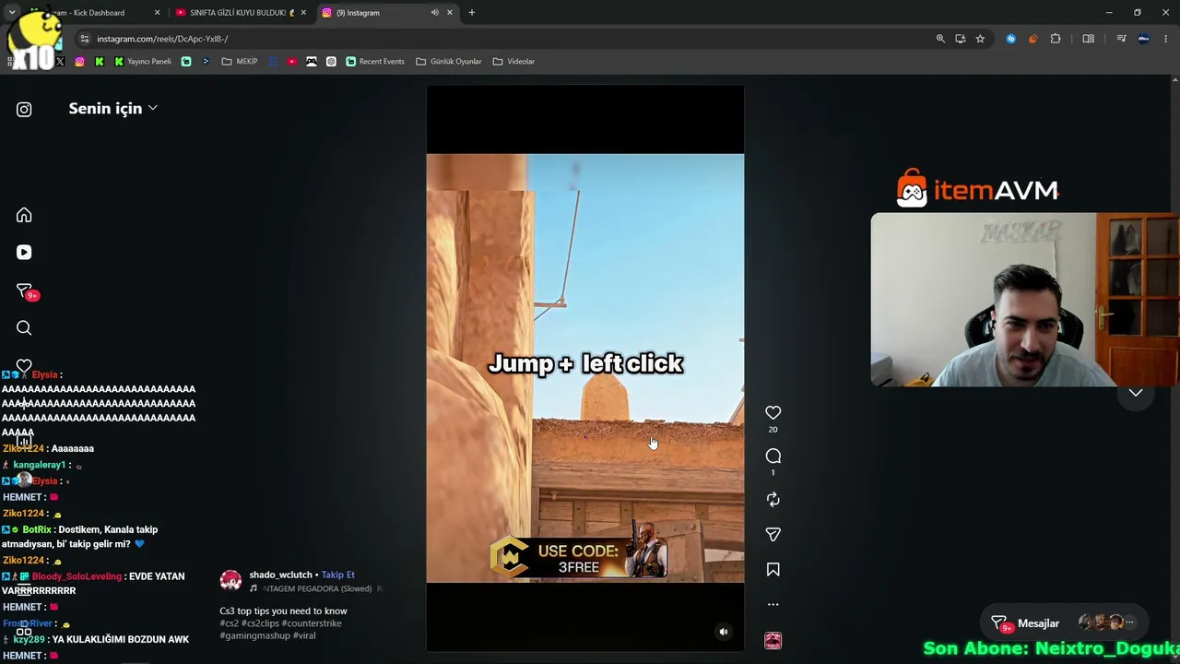Collapse webcam overlay with down chevron
The height and width of the screenshot is (664, 1180).
coord(1136,393)
